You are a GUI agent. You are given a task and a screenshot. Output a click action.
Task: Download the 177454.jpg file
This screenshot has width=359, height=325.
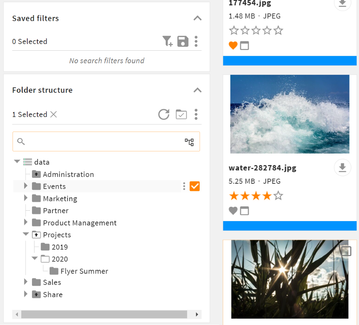point(342,3)
